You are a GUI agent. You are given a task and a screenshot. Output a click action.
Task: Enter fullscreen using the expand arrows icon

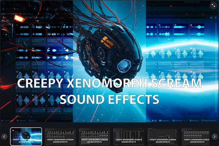213,5
